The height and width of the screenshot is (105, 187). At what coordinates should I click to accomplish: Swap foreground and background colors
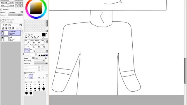pos(47,34)
